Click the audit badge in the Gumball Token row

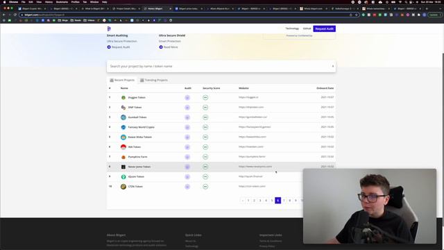(x=187, y=117)
